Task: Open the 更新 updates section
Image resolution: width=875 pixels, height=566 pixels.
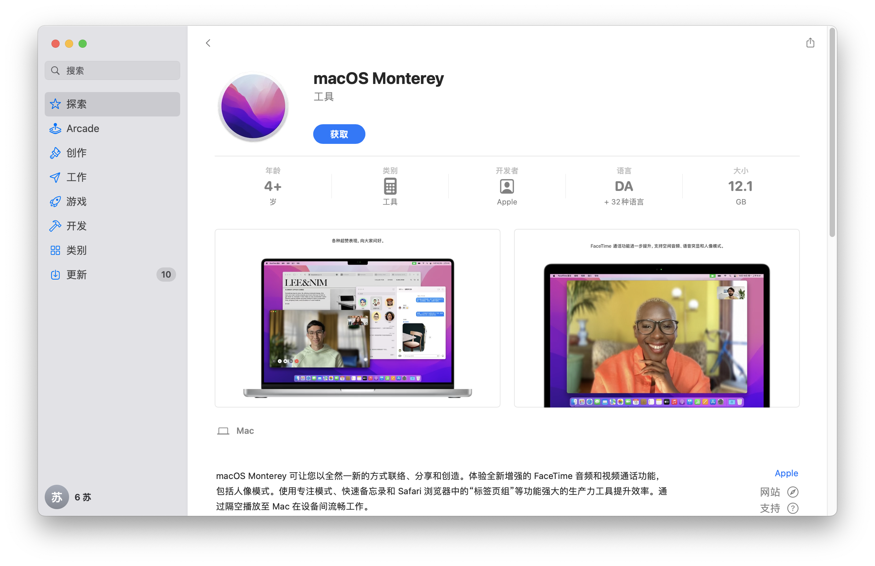Action: click(x=77, y=275)
